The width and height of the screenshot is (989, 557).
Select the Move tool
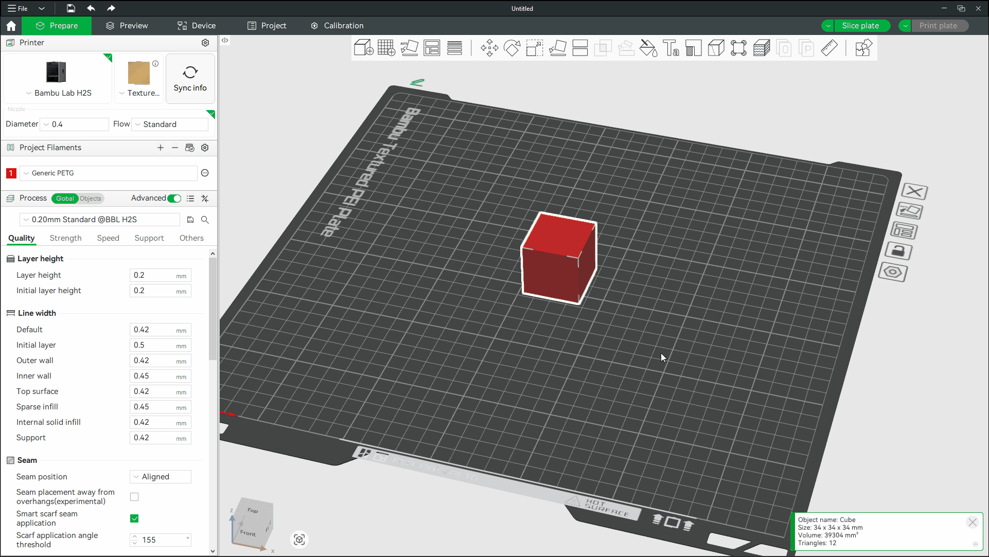pos(489,48)
